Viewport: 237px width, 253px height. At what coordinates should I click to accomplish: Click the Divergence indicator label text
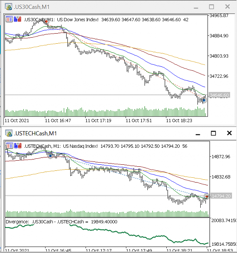pos(17,222)
